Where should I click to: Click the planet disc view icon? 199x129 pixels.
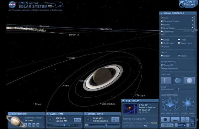[165, 119]
